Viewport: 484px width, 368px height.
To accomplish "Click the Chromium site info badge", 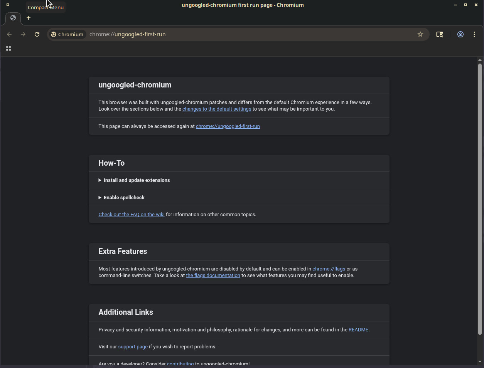I will point(67,34).
